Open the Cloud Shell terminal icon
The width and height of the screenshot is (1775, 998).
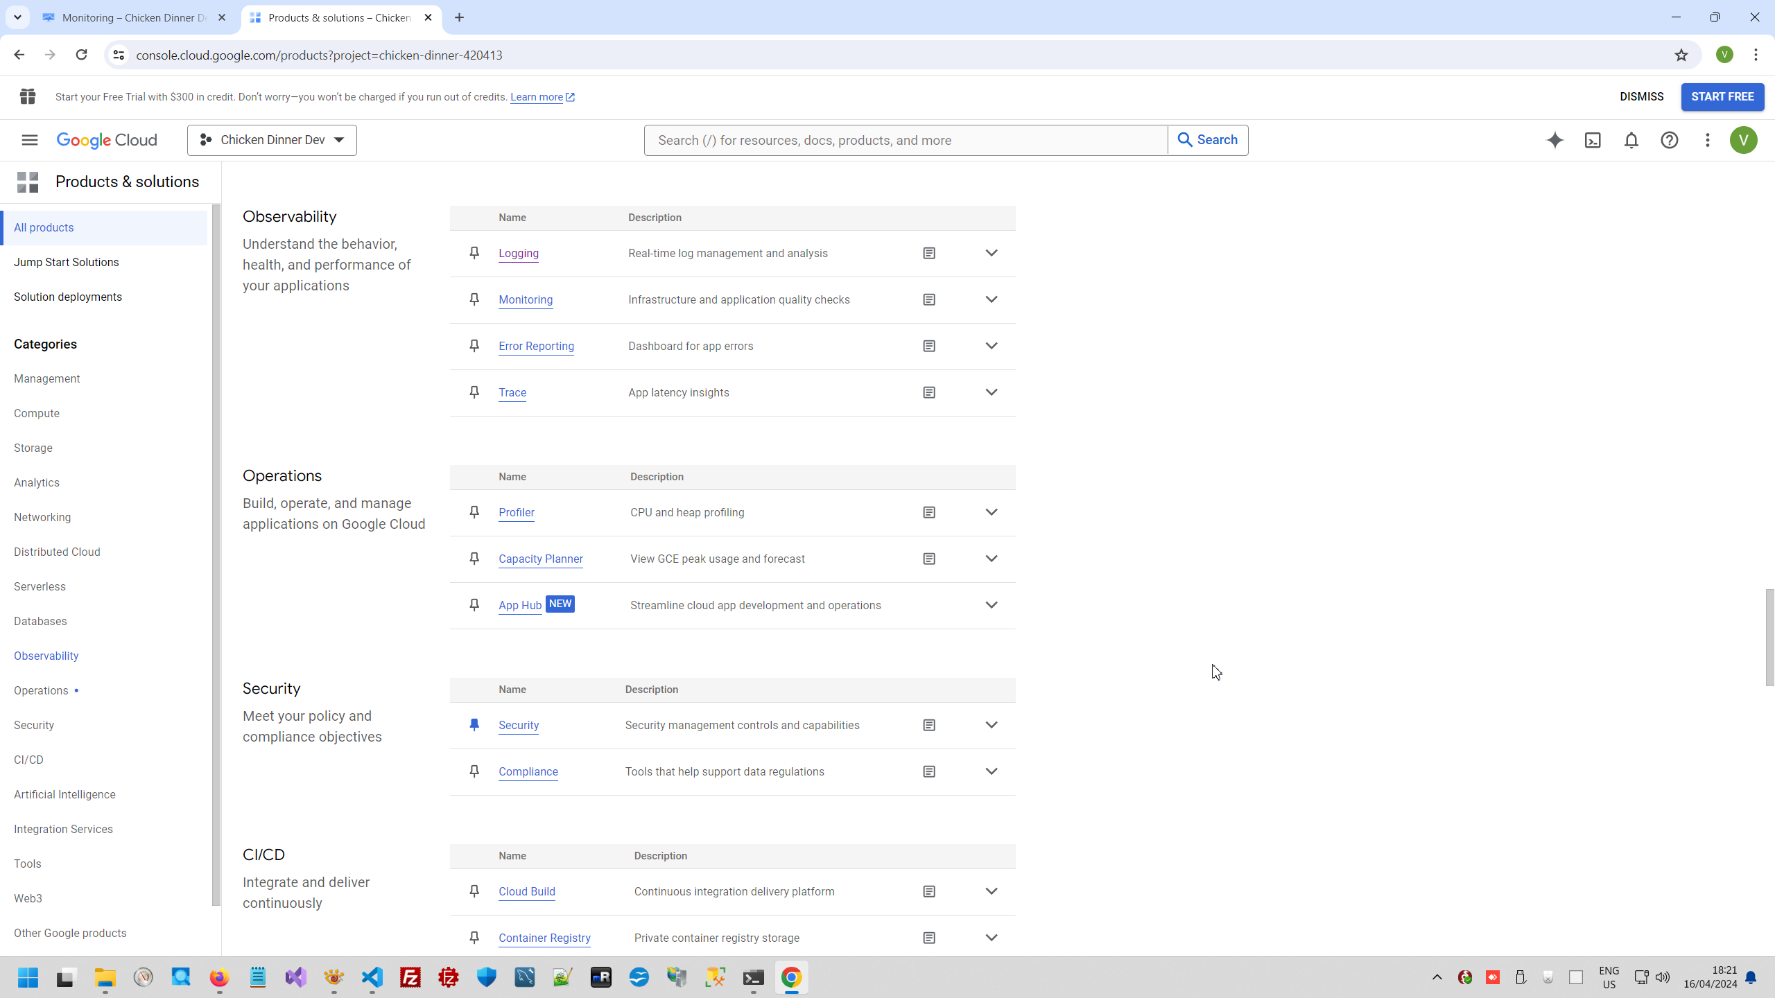tap(1593, 141)
